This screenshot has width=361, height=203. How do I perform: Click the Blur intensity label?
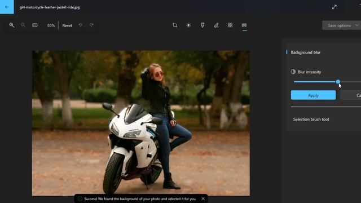pyautogui.click(x=309, y=72)
